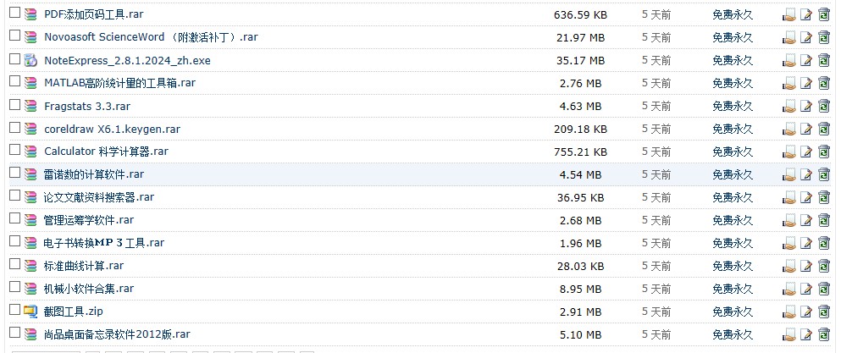Click the archive file icon beside 机械小软件合集.rar
This screenshot has width=852, height=353.
31,289
